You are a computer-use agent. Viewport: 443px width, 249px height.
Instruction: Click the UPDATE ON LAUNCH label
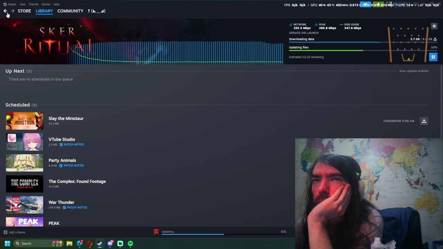click(304, 33)
